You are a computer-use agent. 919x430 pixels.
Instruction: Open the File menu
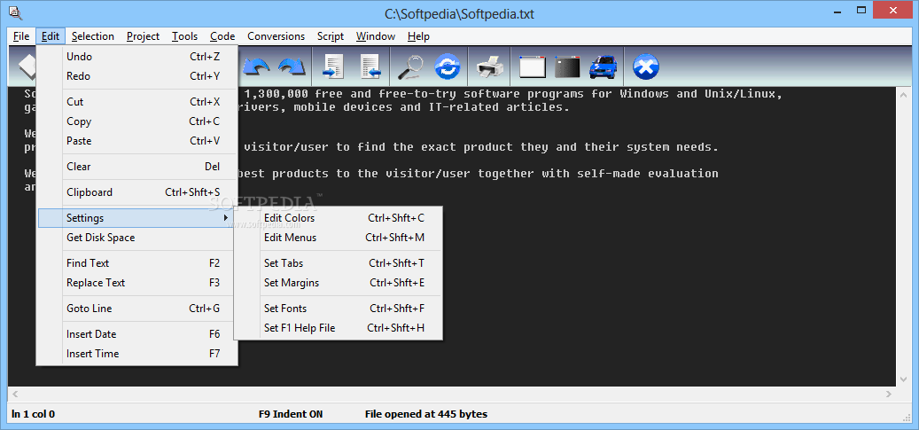[21, 36]
